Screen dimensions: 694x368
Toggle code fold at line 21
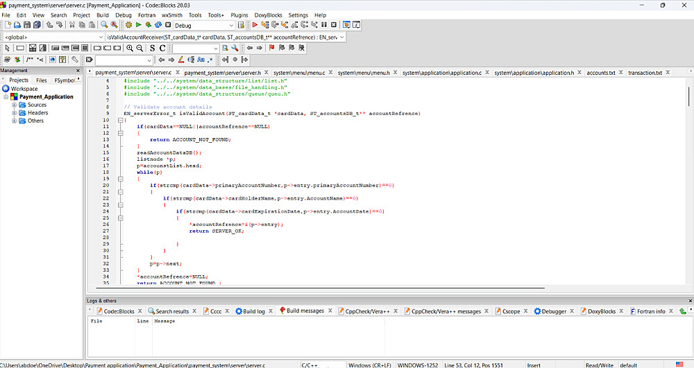point(120,192)
